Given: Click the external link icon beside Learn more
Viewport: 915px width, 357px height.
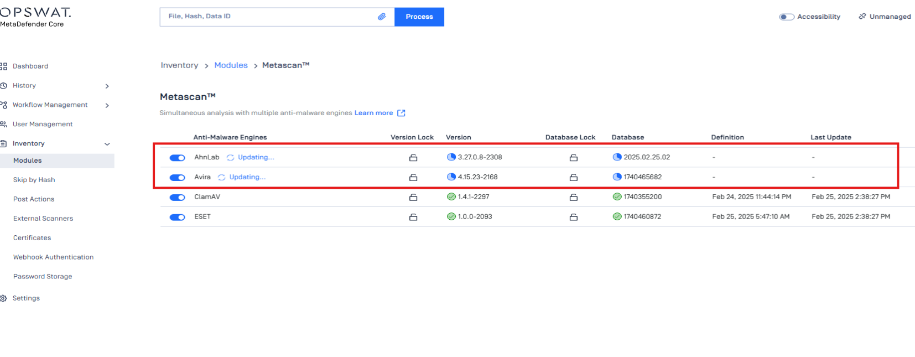Looking at the screenshot, I should (x=402, y=113).
